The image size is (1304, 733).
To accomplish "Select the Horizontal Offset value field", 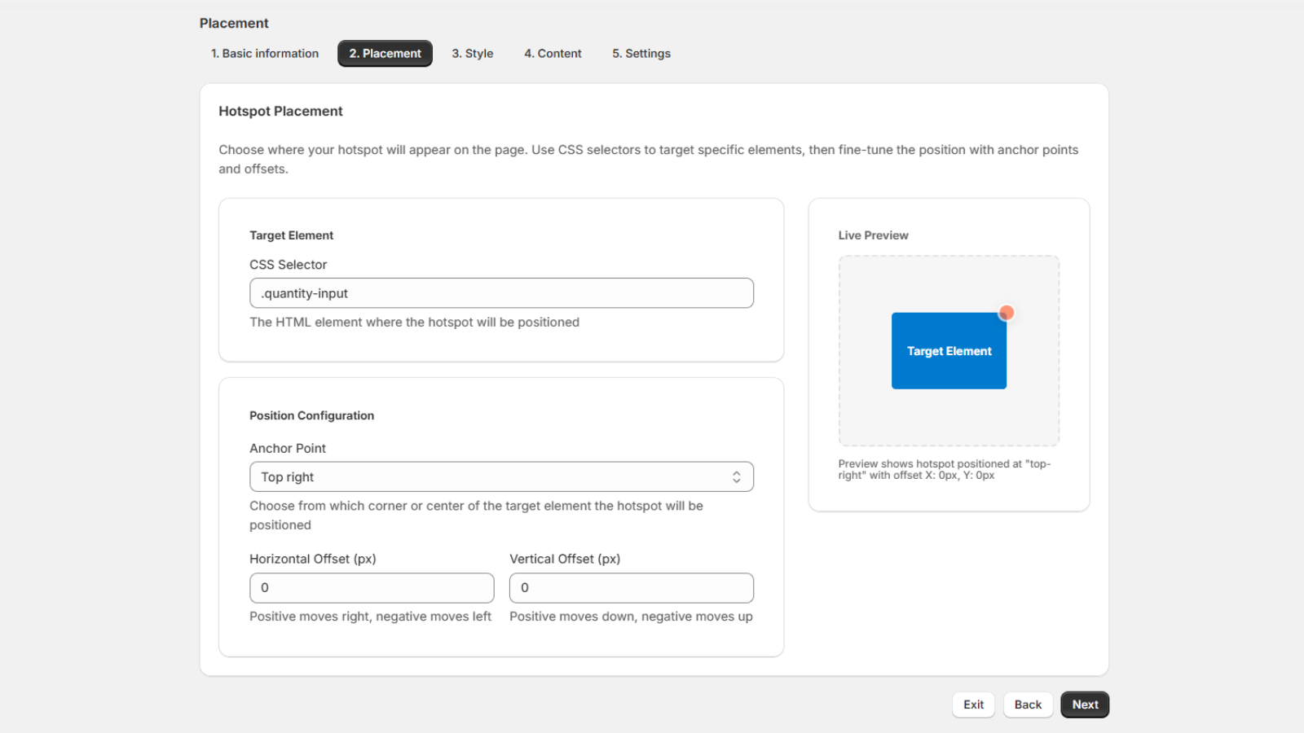I will pyautogui.click(x=371, y=587).
